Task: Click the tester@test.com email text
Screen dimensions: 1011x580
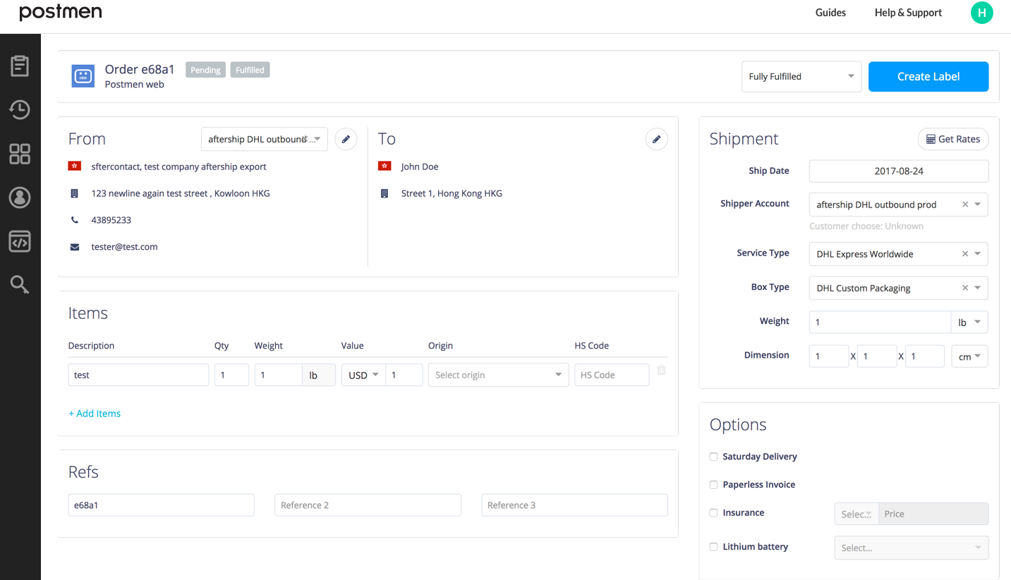Action: click(x=124, y=247)
